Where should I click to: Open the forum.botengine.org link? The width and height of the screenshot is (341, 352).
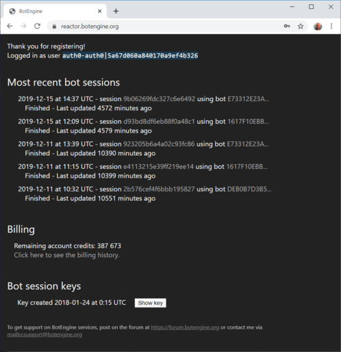pos(185,327)
